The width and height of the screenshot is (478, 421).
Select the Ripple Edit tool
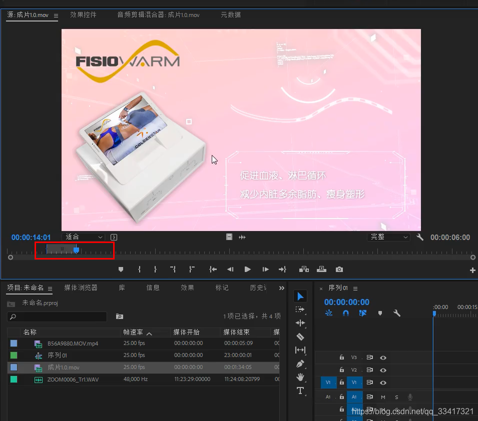[300, 323]
